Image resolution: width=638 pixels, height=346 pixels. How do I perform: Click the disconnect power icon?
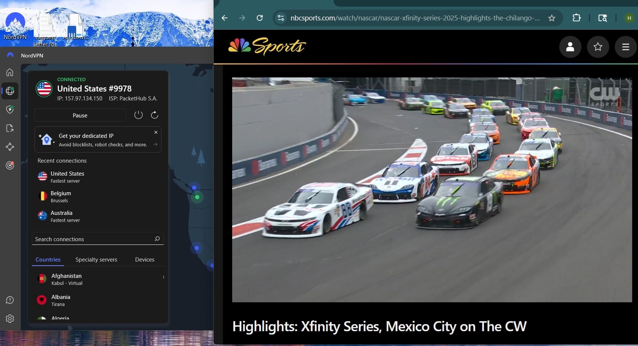(x=138, y=115)
